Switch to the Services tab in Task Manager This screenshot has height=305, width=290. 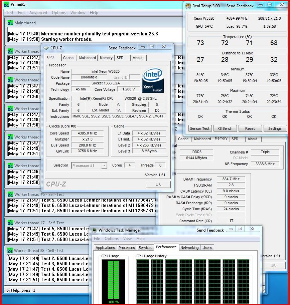point(145,248)
